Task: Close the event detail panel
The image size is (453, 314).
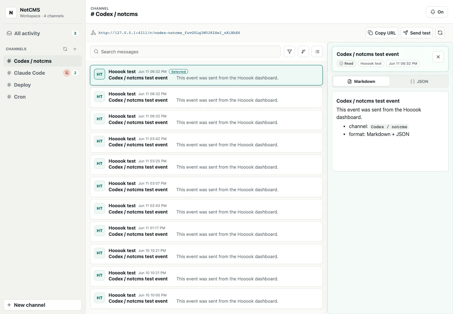Action: pyautogui.click(x=438, y=57)
